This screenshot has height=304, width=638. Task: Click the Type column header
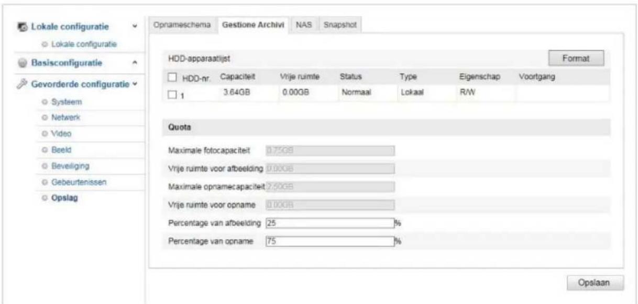coord(408,76)
